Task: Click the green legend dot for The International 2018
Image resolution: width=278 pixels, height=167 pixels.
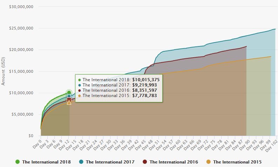Action: tap(18, 162)
